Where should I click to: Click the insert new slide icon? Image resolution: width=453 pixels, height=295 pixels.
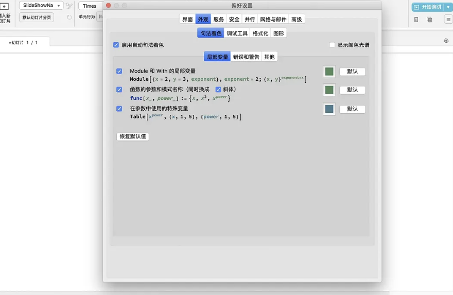point(4,6)
